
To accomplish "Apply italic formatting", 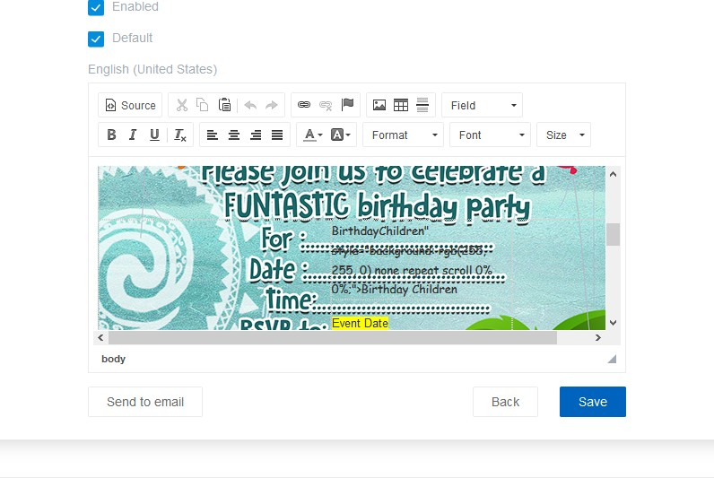I will coord(133,135).
